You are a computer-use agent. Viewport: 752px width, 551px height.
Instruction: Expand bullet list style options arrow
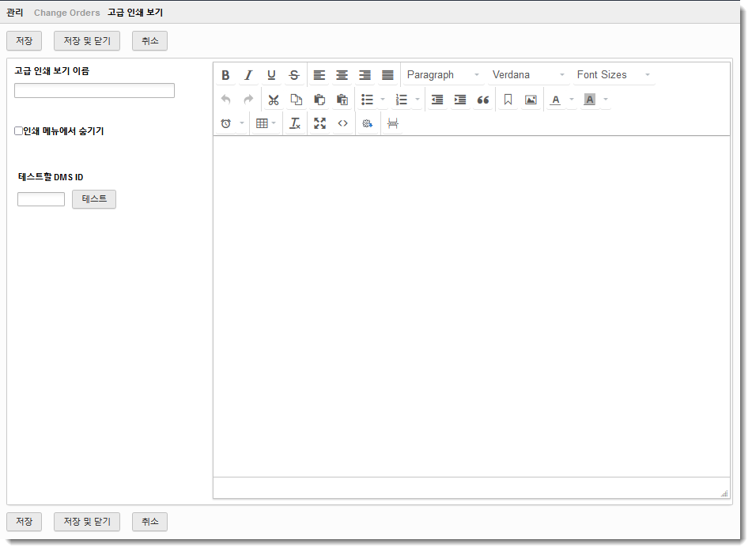point(383,100)
